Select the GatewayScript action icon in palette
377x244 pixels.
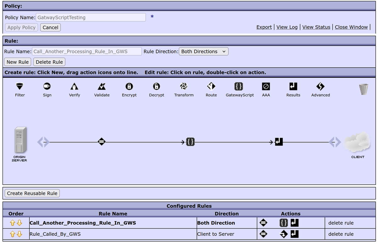point(239,86)
